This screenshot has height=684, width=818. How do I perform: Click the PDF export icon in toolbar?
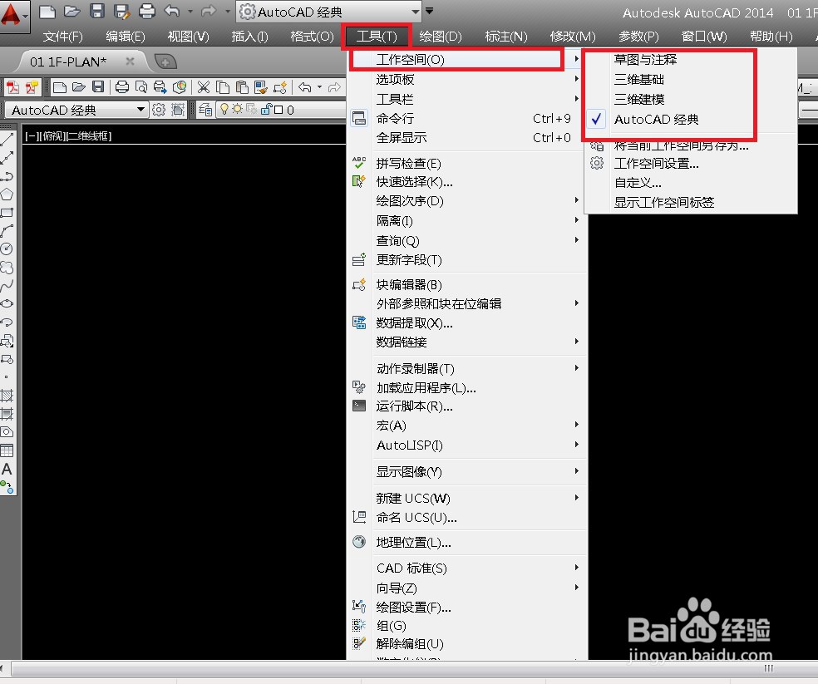click(x=12, y=87)
